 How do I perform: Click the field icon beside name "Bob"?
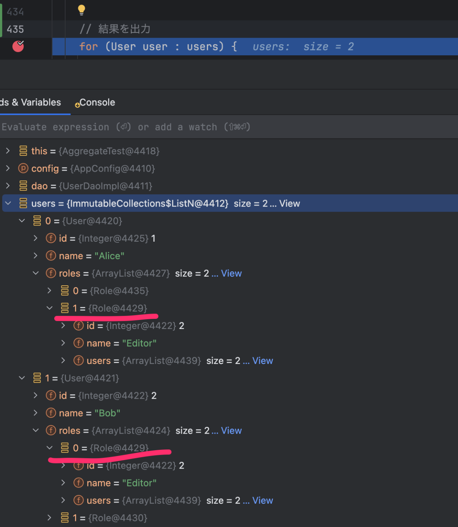click(51, 413)
